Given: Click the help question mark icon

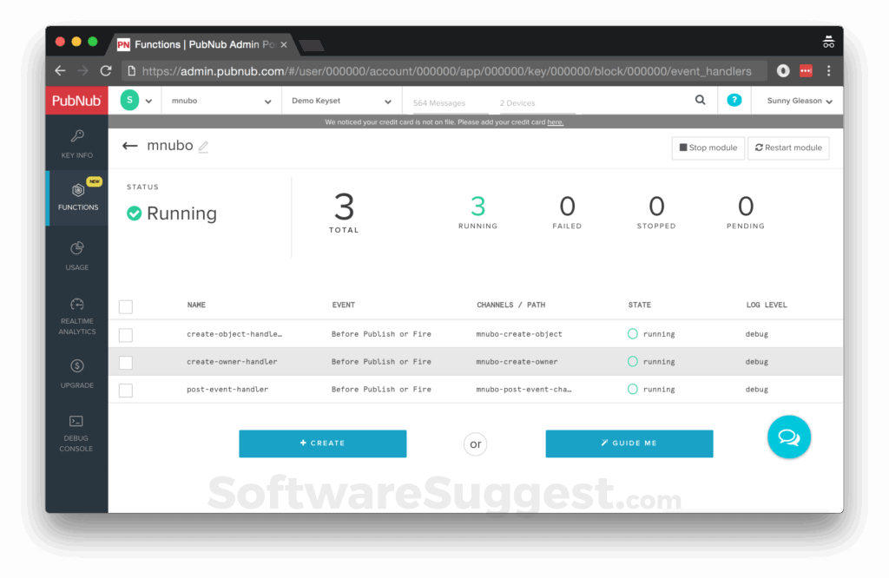Looking at the screenshot, I should coord(734,100).
